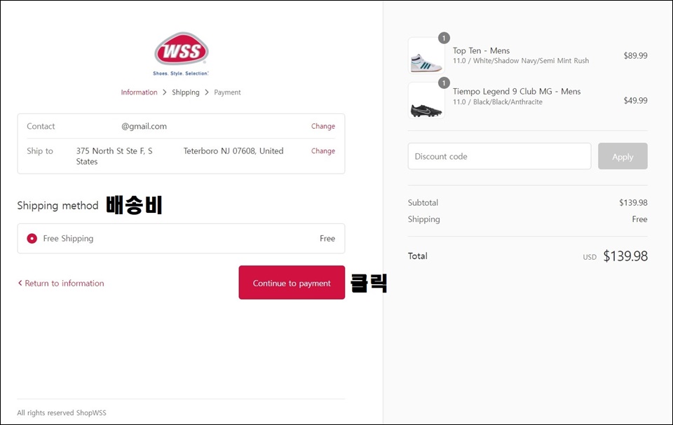
Task: Select Free Shipping radio option
Action: 32,239
